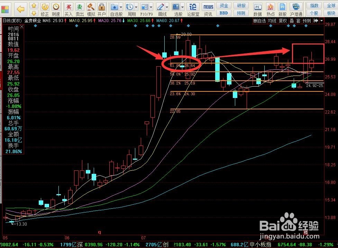Expand the 选股 dropdown arrow
Image resolution: width=338 pixels, height=248 pixels.
pyautogui.click(x=183, y=7)
